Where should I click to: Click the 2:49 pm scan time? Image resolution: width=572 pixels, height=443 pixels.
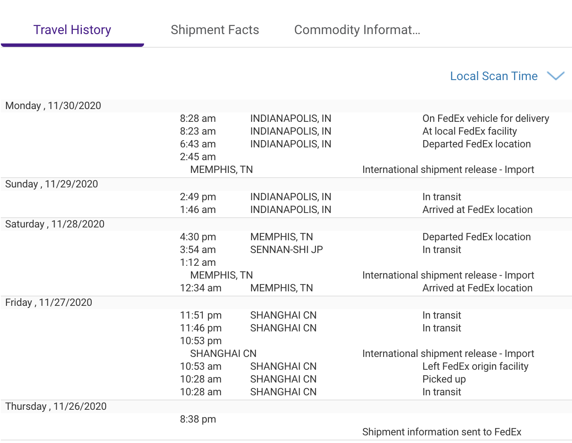(x=198, y=197)
